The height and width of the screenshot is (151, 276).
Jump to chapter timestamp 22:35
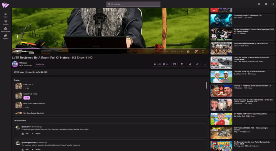[27, 88]
